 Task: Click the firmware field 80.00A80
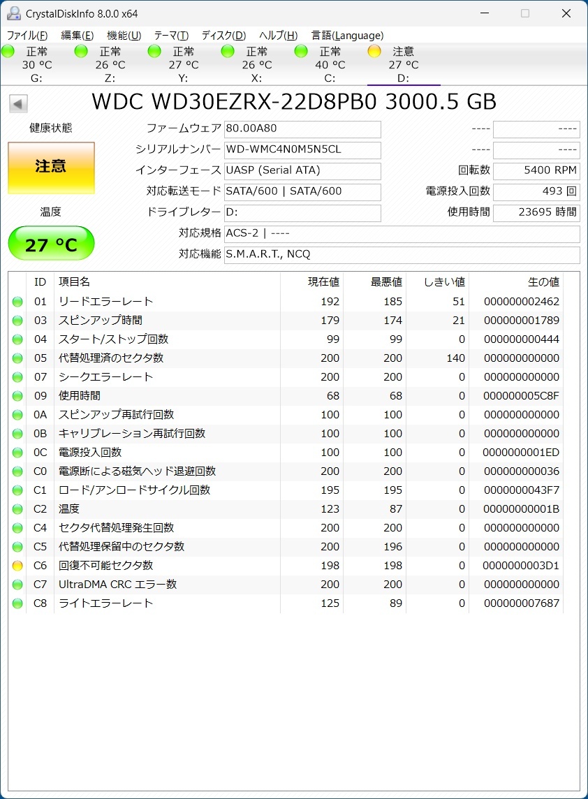point(302,129)
